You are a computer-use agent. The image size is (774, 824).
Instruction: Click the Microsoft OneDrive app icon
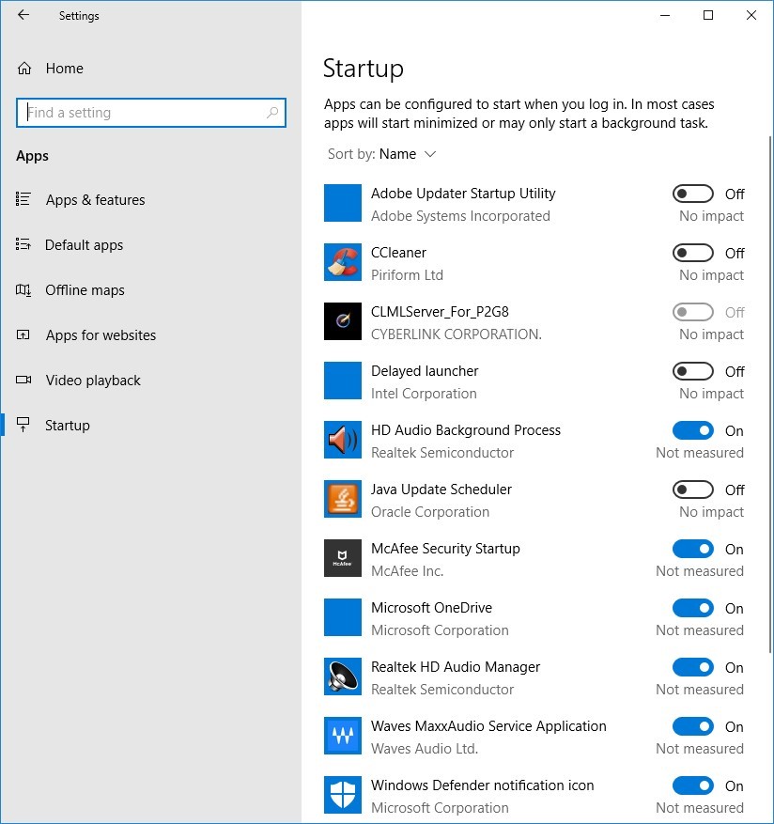click(x=343, y=617)
